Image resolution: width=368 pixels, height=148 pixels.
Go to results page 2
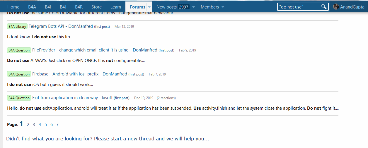coord(28,125)
